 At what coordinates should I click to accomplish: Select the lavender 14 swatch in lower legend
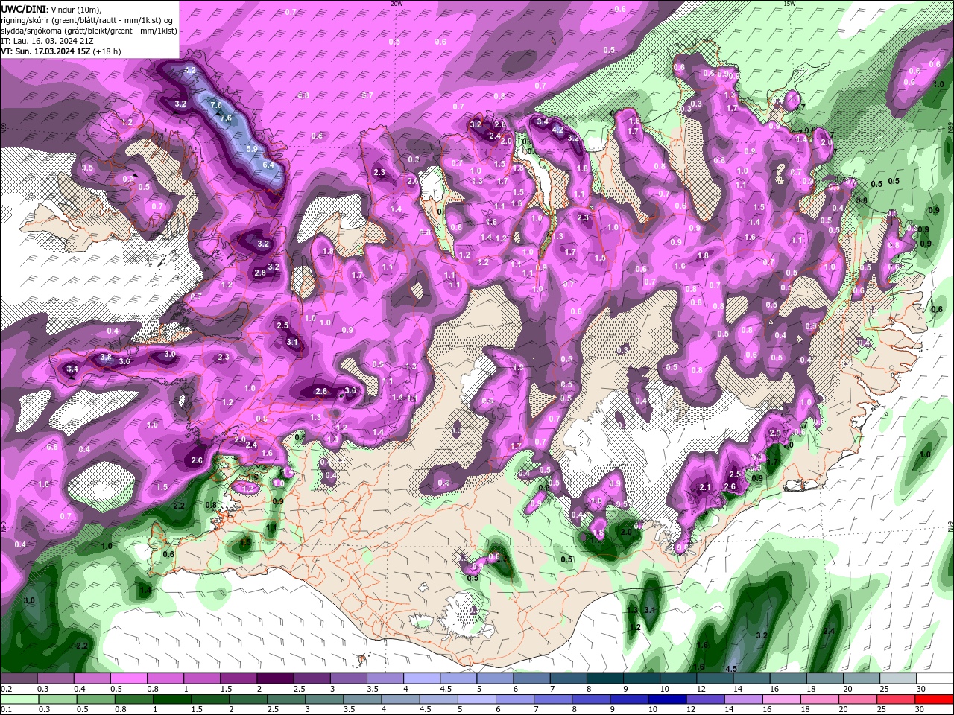tap(742, 699)
